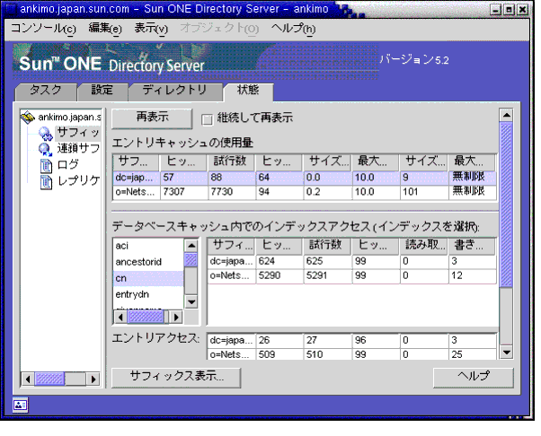
Task: Click the 5291 tries cell in index table
Action: point(327,275)
